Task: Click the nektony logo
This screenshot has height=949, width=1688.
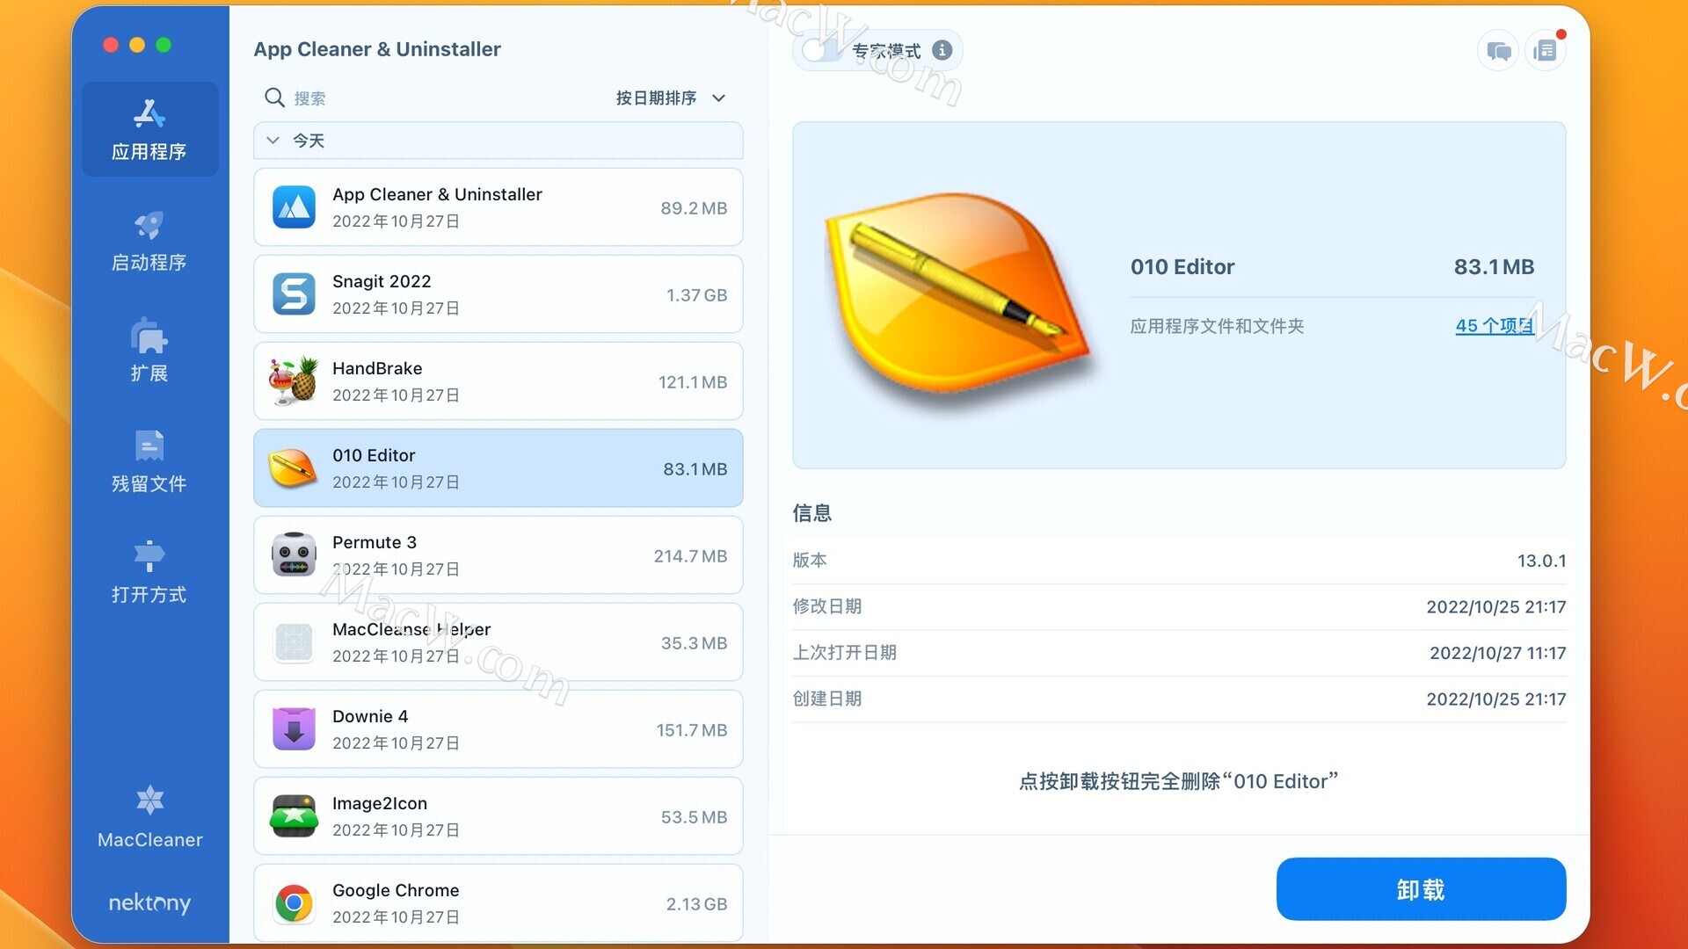Action: coord(149,902)
